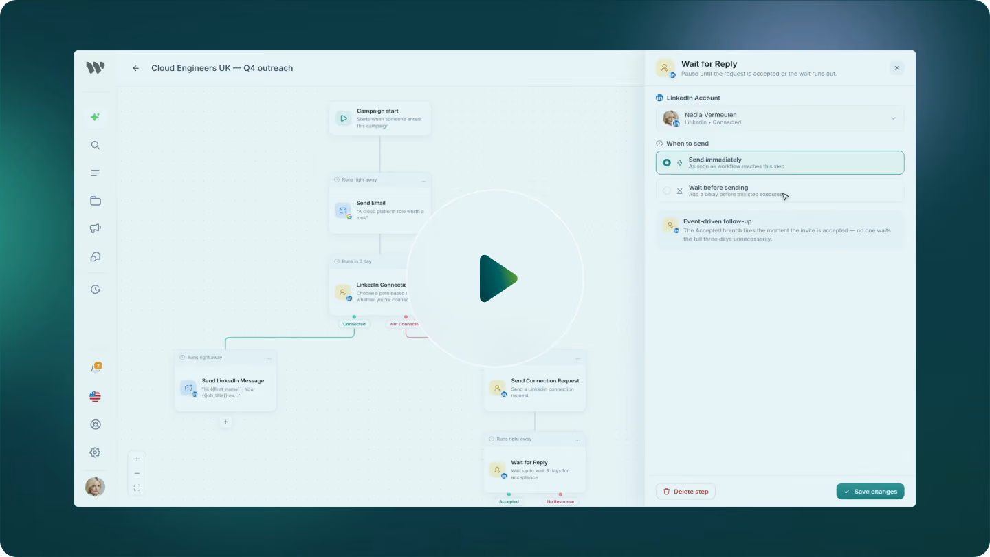Expand the LinkedIn Account dropdown for Nadia Vermeulen
The image size is (990, 557).
pos(780,118)
